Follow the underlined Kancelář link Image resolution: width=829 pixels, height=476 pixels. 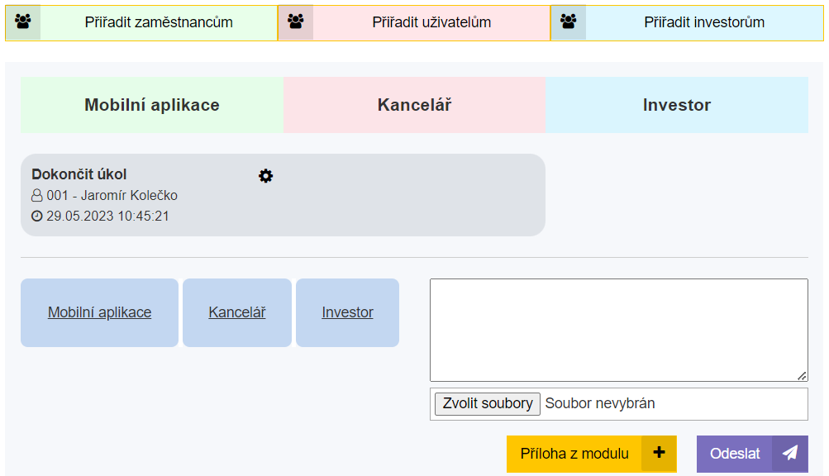[x=237, y=312]
